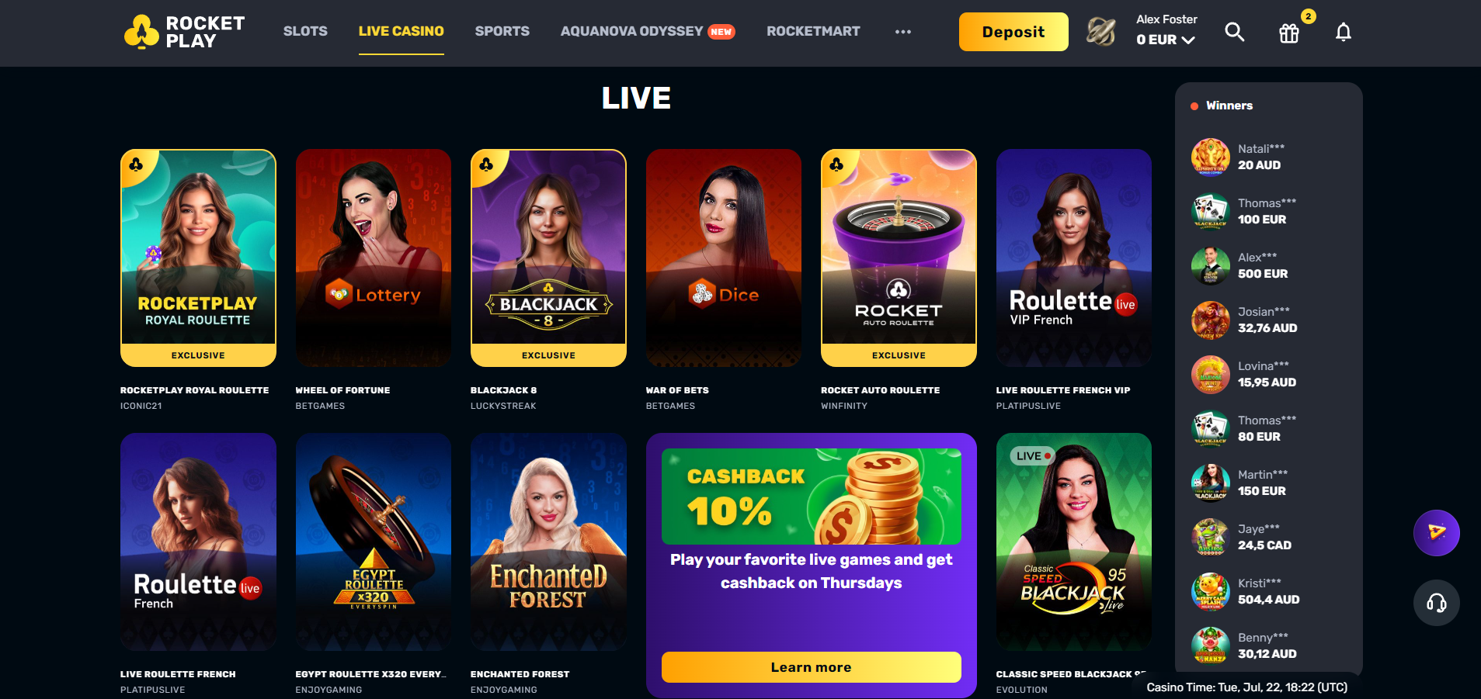1481x699 pixels.
Task: Open the headset support chat button
Action: point(1437,603)
